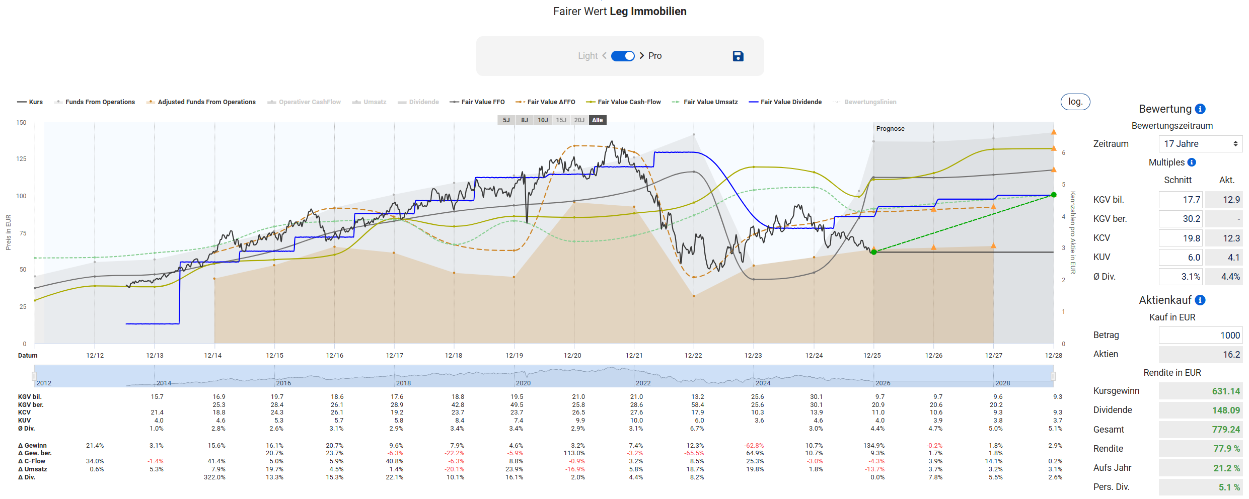Toggle Fair Value Dividende legend entry
1249x499 pixels.
tap(785, 102)
